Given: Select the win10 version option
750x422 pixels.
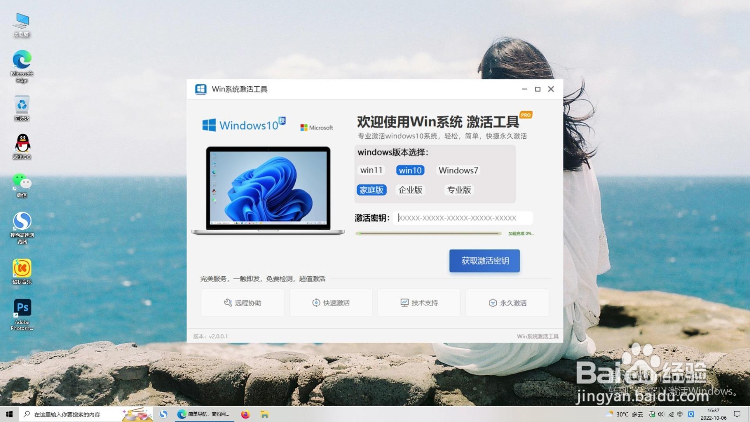Looking at the screenshot, I should coord(410,170).
